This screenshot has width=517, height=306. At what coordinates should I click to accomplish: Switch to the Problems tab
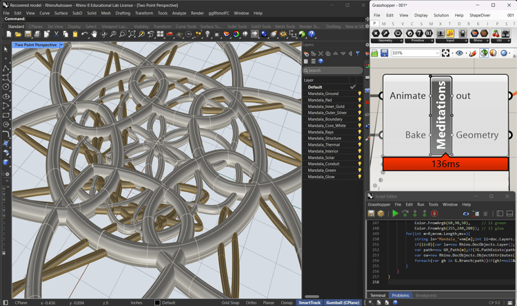[x=401, y=295]
